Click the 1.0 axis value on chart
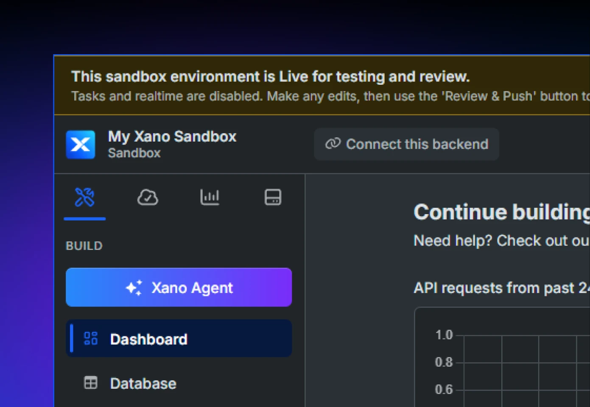590x407 pixels. coord(444,335)
